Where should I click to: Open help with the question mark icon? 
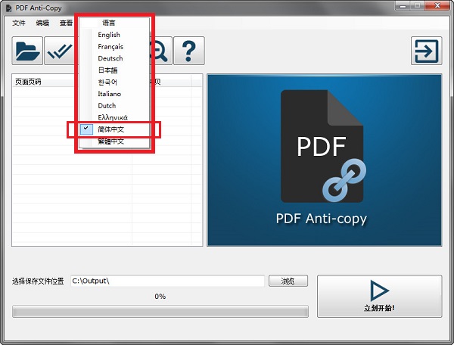click(189, 51)
